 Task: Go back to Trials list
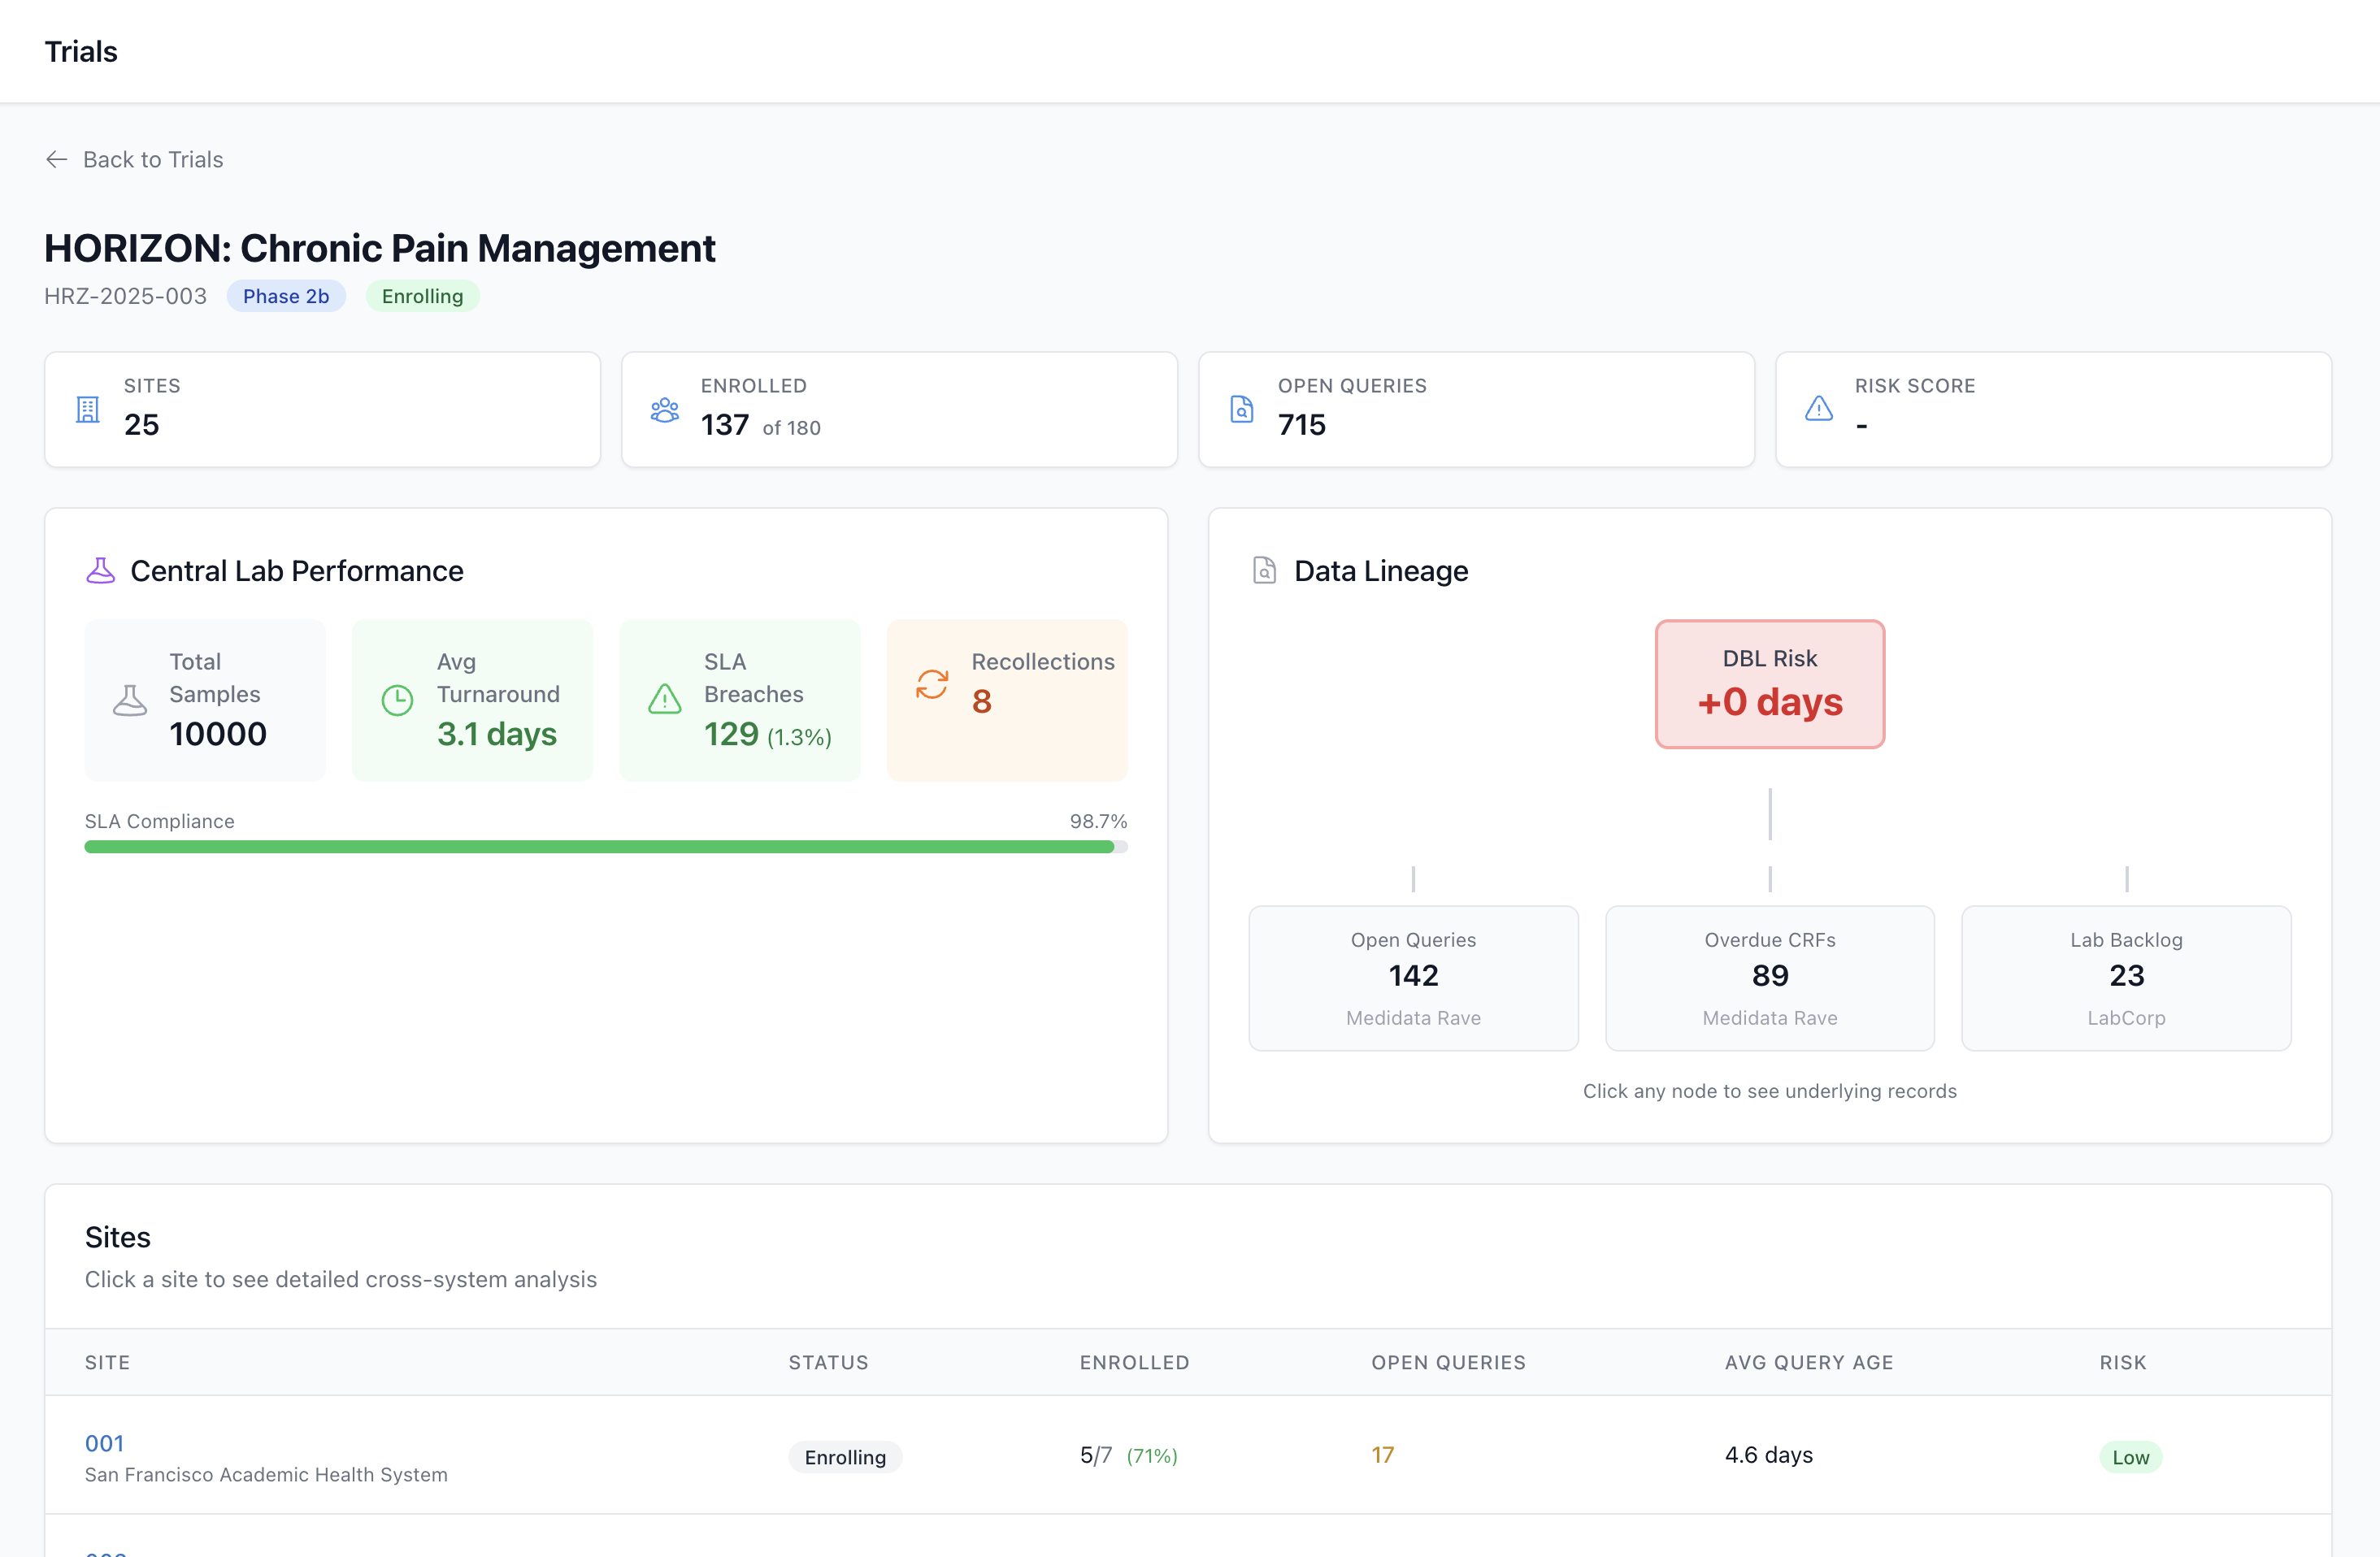(152, 159)
